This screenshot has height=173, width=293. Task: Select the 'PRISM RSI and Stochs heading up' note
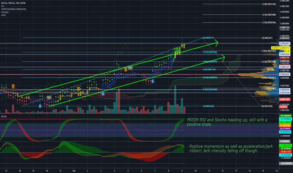point(227,122)
